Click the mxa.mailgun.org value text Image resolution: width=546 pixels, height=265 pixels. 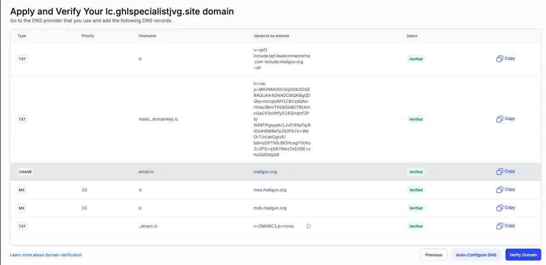tap(270, 190)
